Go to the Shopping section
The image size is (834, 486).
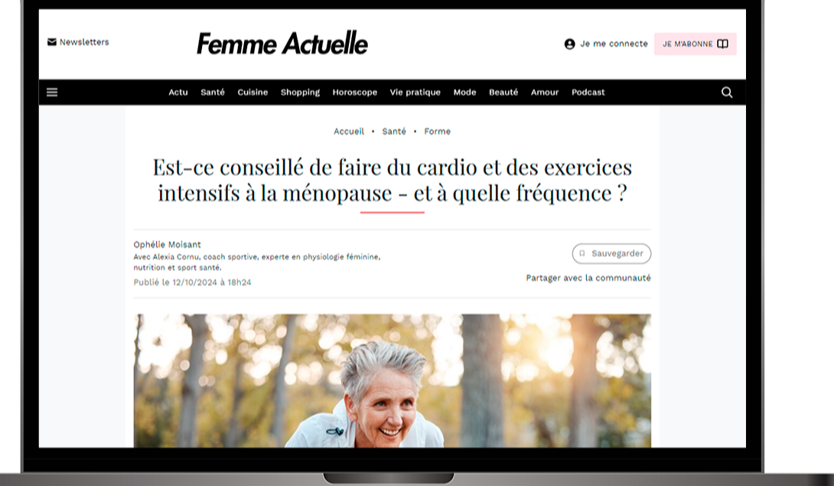[300, 93]
